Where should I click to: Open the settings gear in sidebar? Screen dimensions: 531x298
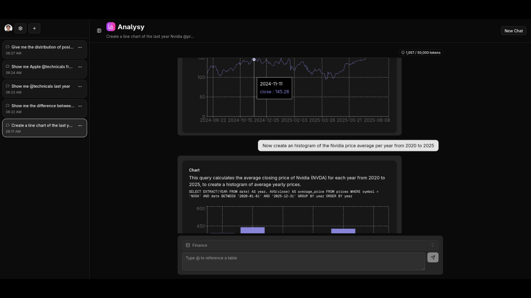(x=20, y=28)
